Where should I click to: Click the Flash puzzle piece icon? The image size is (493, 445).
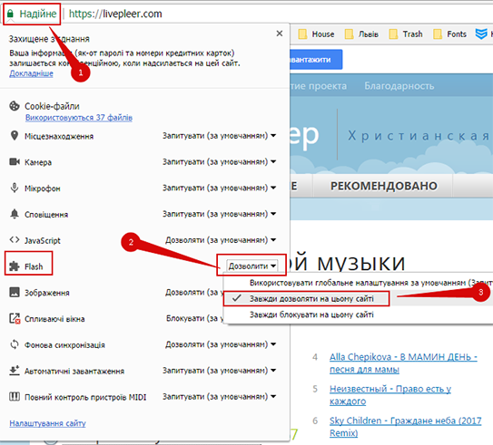point(15,266)
